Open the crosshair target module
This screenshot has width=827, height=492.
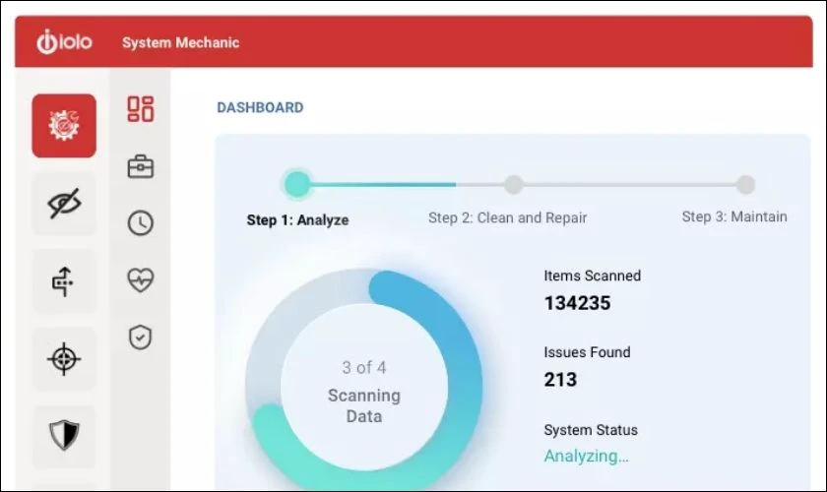pyautogui.click(x=64, y=359)
